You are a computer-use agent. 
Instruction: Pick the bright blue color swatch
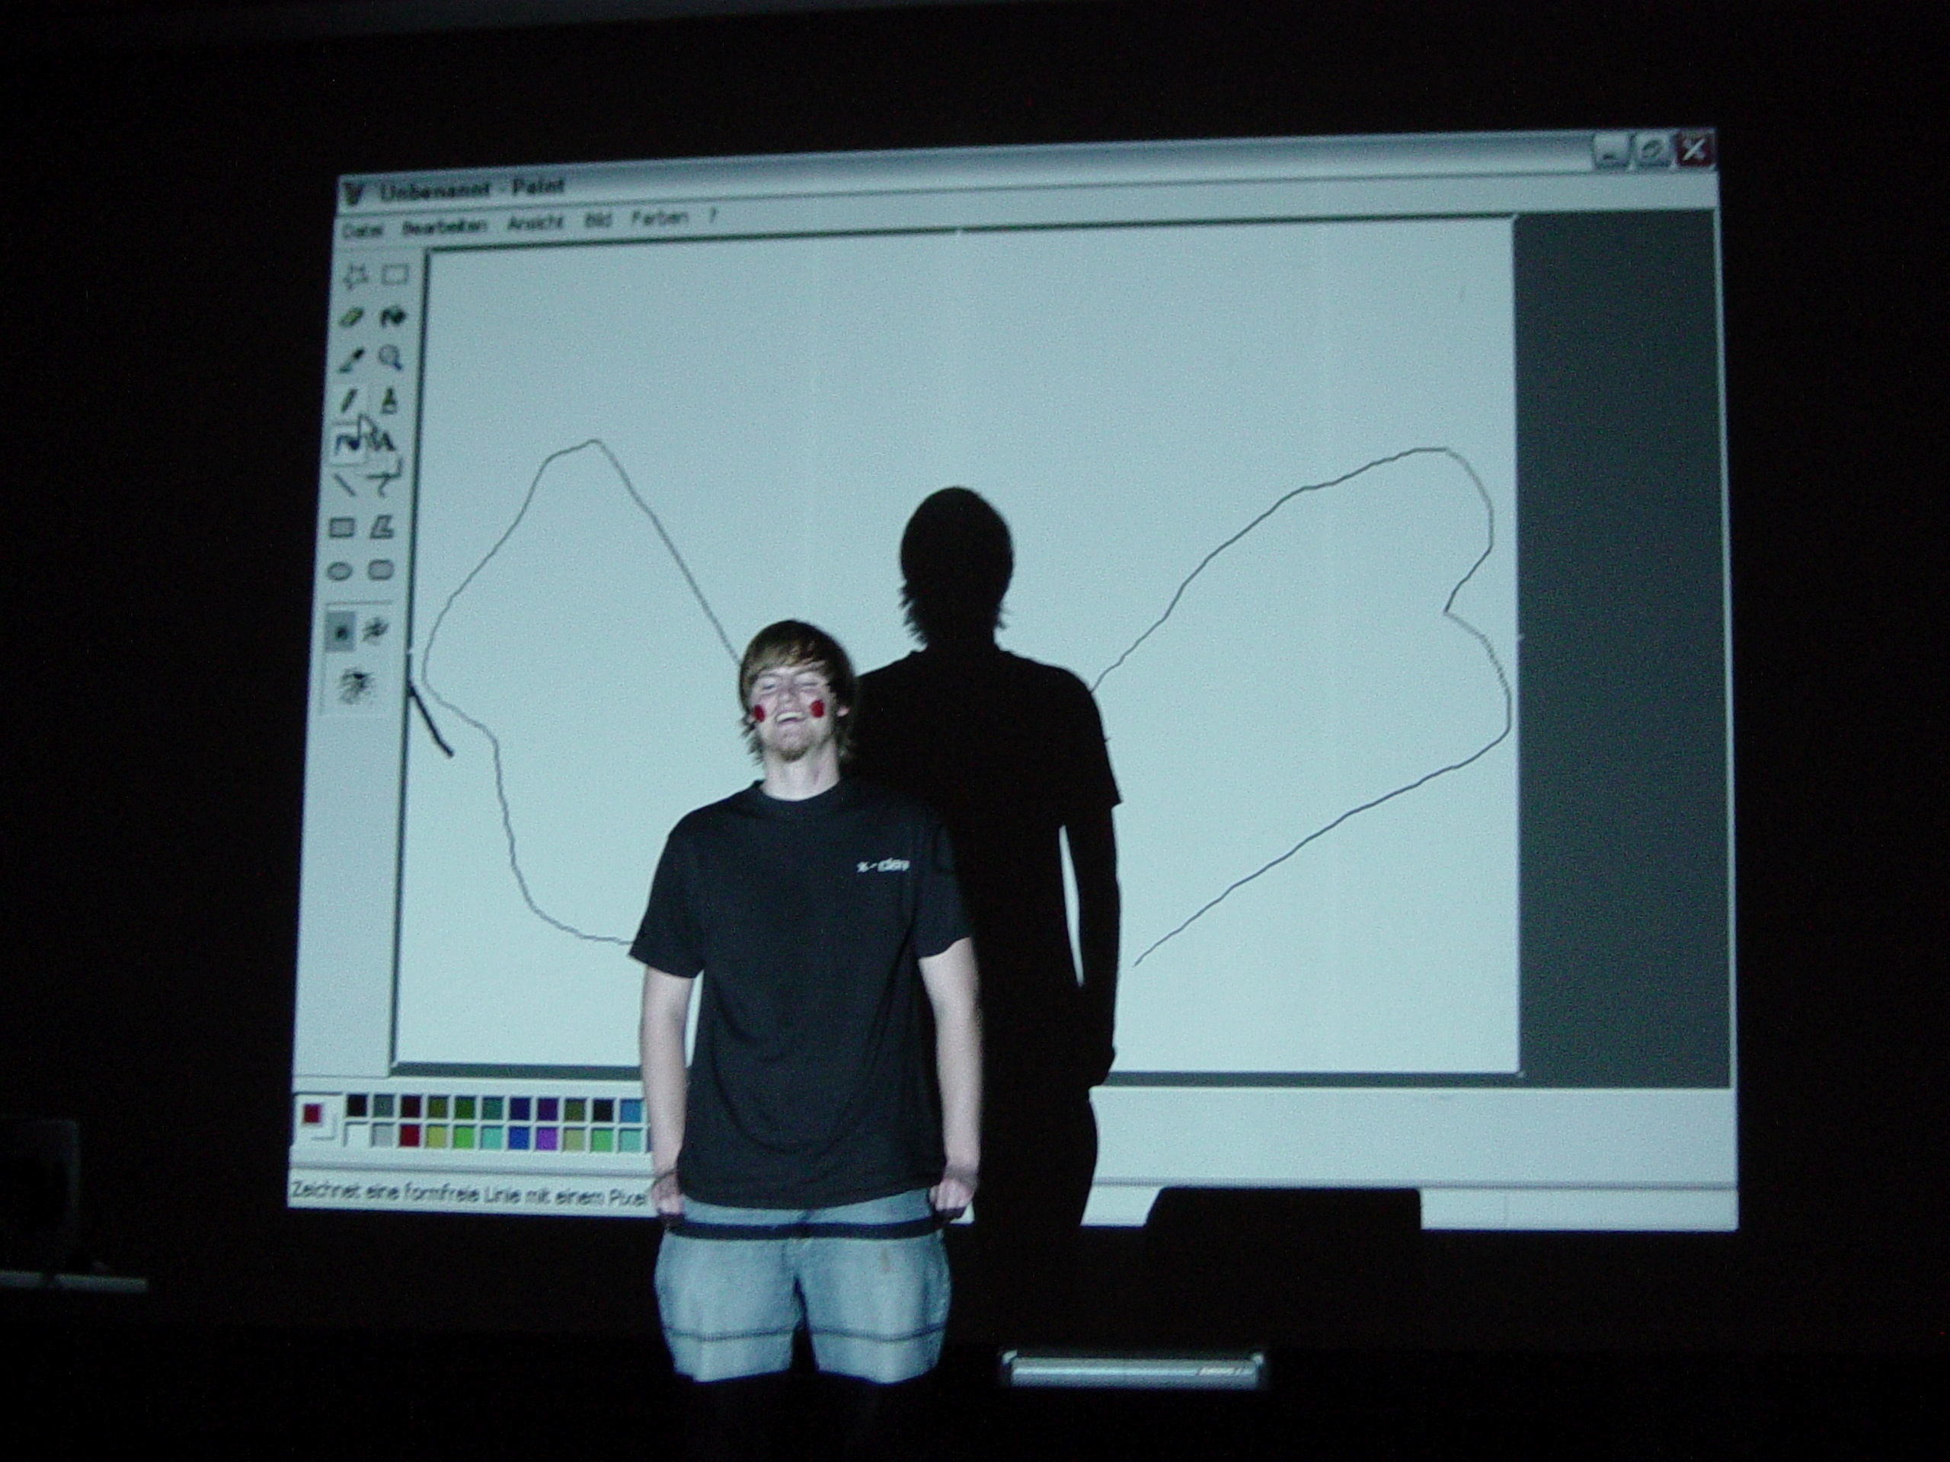pos(519,1139)
